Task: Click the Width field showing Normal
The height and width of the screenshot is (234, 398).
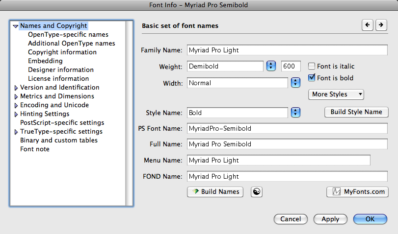Action: tap(238, 83)
